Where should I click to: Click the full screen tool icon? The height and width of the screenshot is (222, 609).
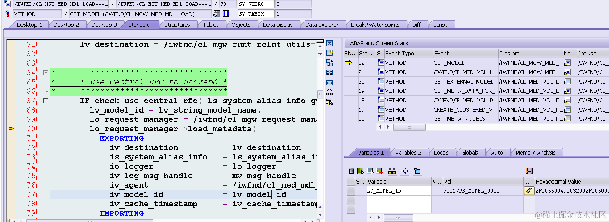point(330,73)
